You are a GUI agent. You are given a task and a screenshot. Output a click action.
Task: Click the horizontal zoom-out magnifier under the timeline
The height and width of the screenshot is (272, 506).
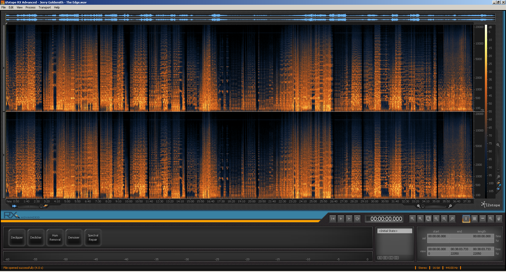click(x=419, y=206)
